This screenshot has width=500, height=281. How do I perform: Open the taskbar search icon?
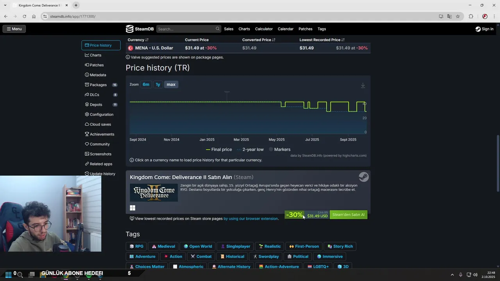[x=20, y=275]
